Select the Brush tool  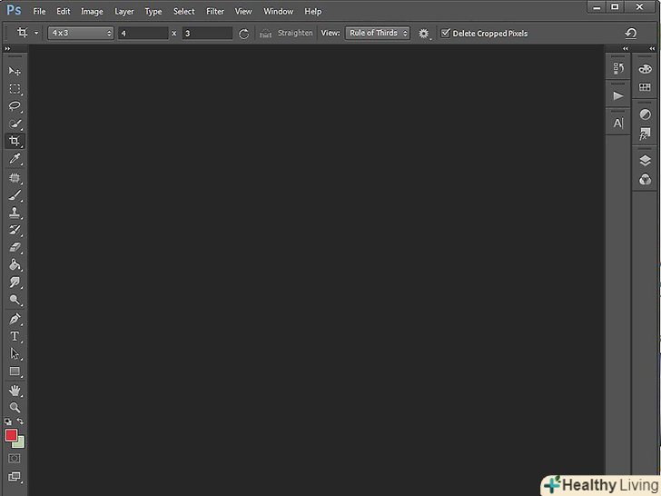15,194
